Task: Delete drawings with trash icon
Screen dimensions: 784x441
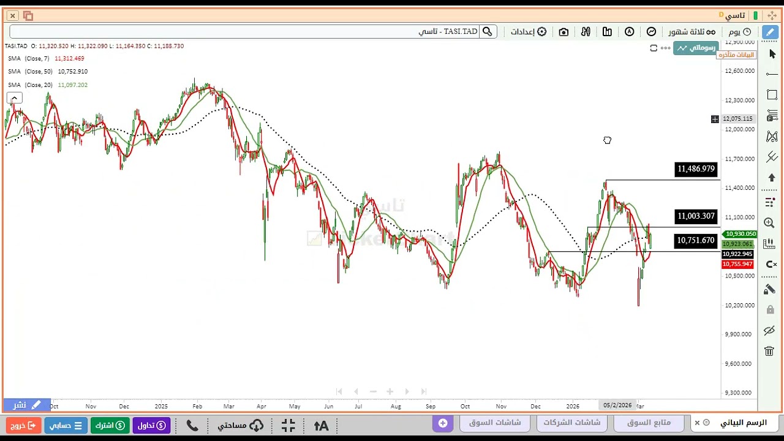Action: pyautogui.click(x=769, y=351)
